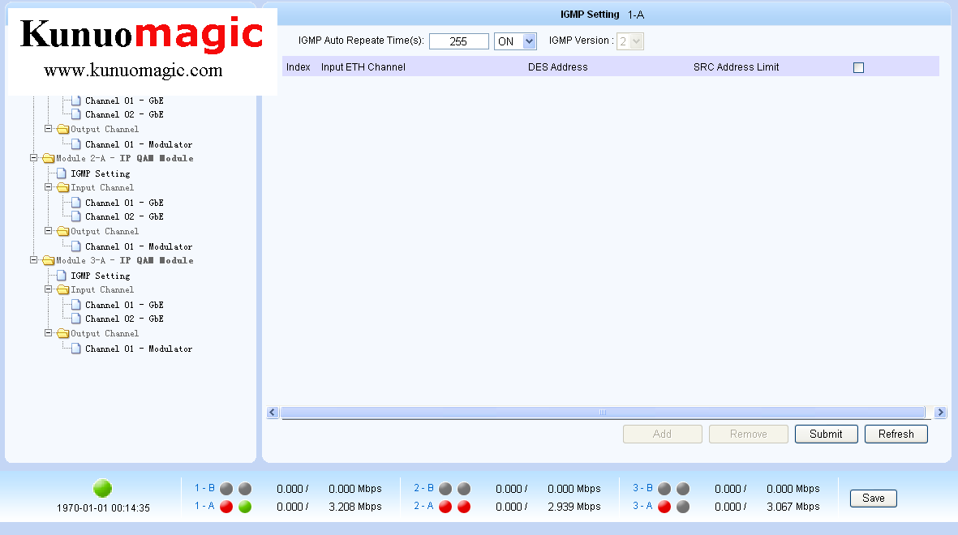
Task: Select Channel 02 - GbE listed above Module 2-A
Action: pos(124,114)
